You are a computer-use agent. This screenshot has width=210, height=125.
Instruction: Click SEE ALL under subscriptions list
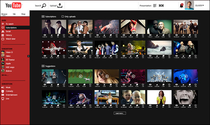[5, 75]
